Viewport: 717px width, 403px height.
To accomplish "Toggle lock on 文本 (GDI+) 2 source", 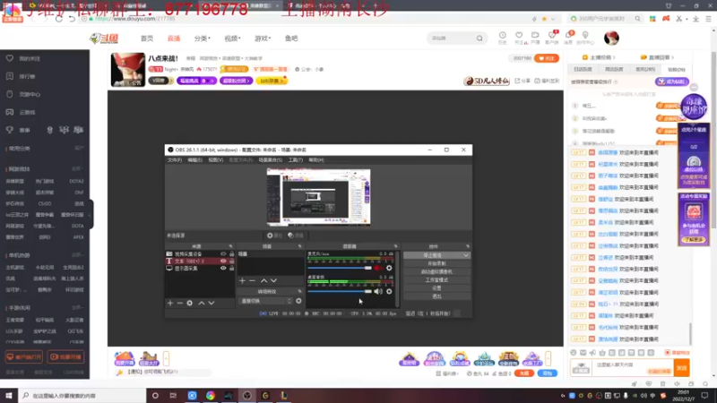I will (231, 261).
